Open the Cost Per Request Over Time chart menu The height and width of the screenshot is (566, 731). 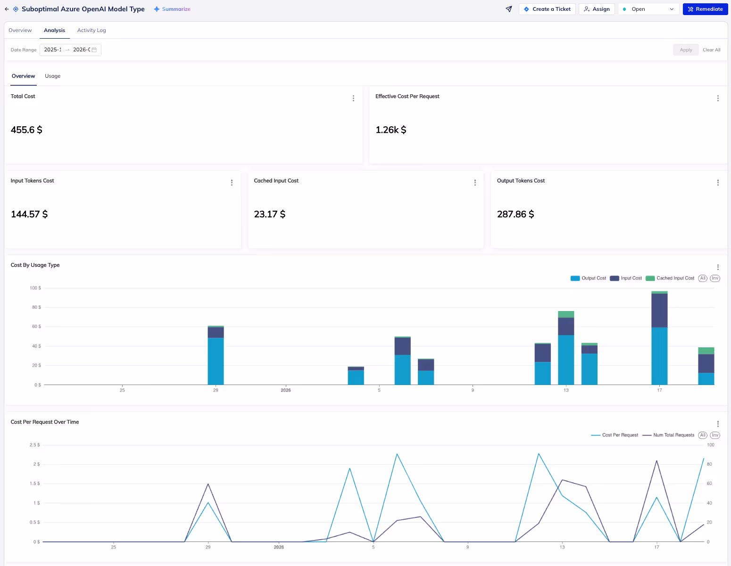718,424
